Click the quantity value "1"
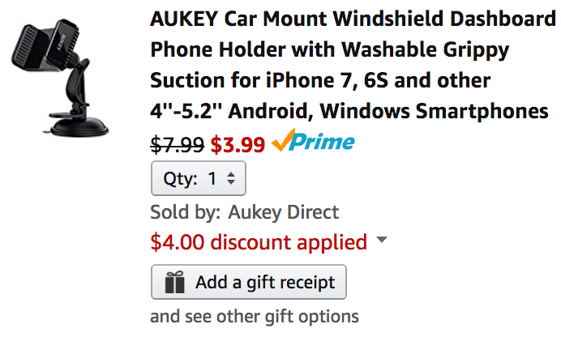561x337 pixels. pos(212,179)
